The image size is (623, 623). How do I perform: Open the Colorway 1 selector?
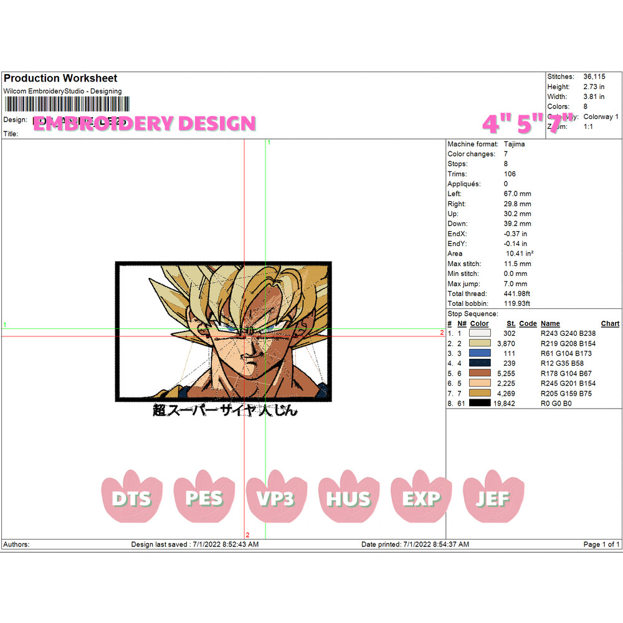pos(601,117)
